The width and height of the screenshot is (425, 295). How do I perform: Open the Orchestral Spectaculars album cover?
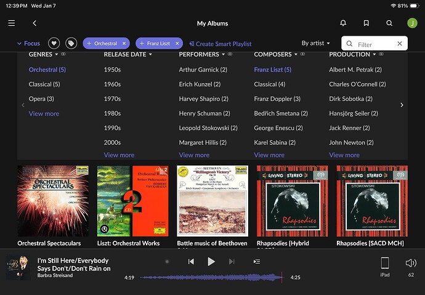[x=53, y=201]
